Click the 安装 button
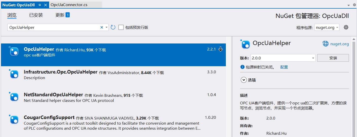The width and height of the screenshot is (357, 137). tap(333, 58)
